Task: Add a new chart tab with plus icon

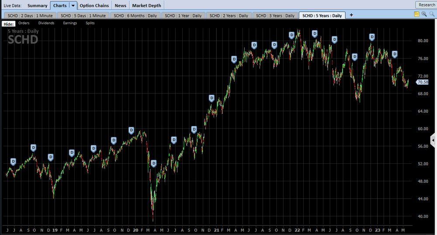Action: tap(351, 15)
